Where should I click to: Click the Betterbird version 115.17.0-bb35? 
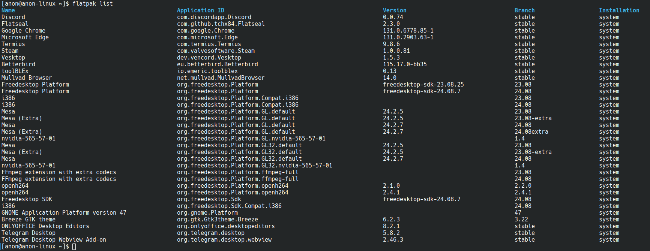(x=405, y=64)
